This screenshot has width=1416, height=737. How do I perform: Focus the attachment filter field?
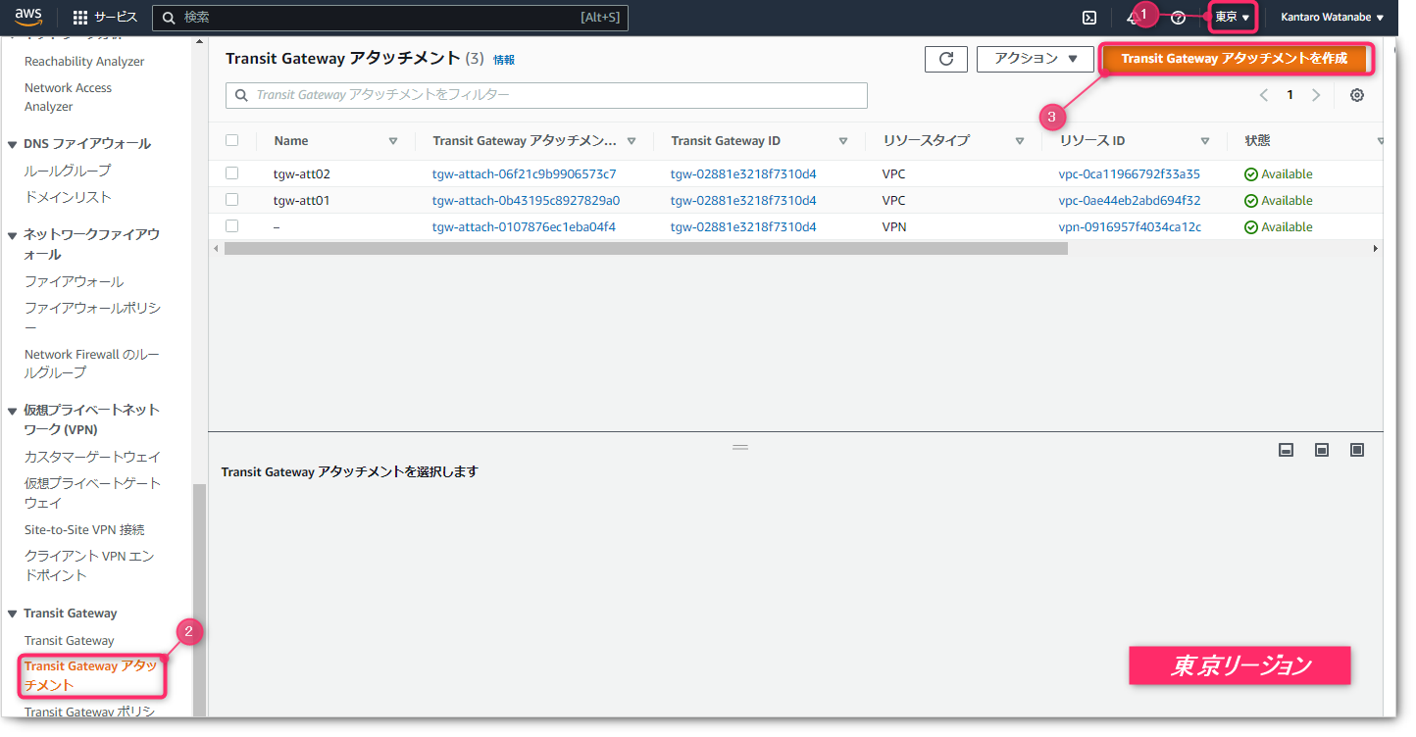[x=546, y=95]
